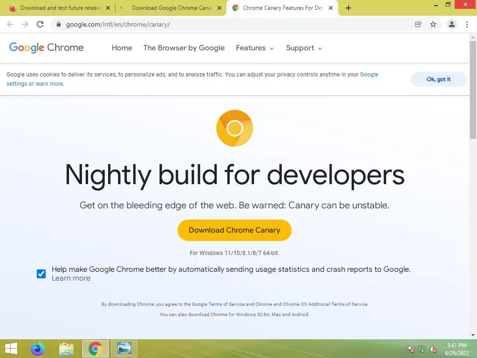This screenshot has width=477, height=358.
Task: Open the 'learn more' cookie link
Action: point(49,84)
